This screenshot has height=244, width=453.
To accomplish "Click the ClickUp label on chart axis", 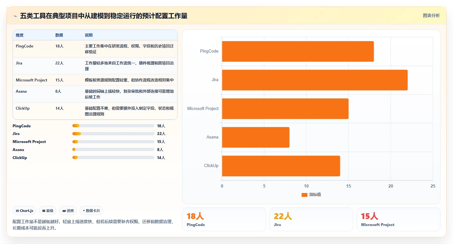I will point(211,166).
